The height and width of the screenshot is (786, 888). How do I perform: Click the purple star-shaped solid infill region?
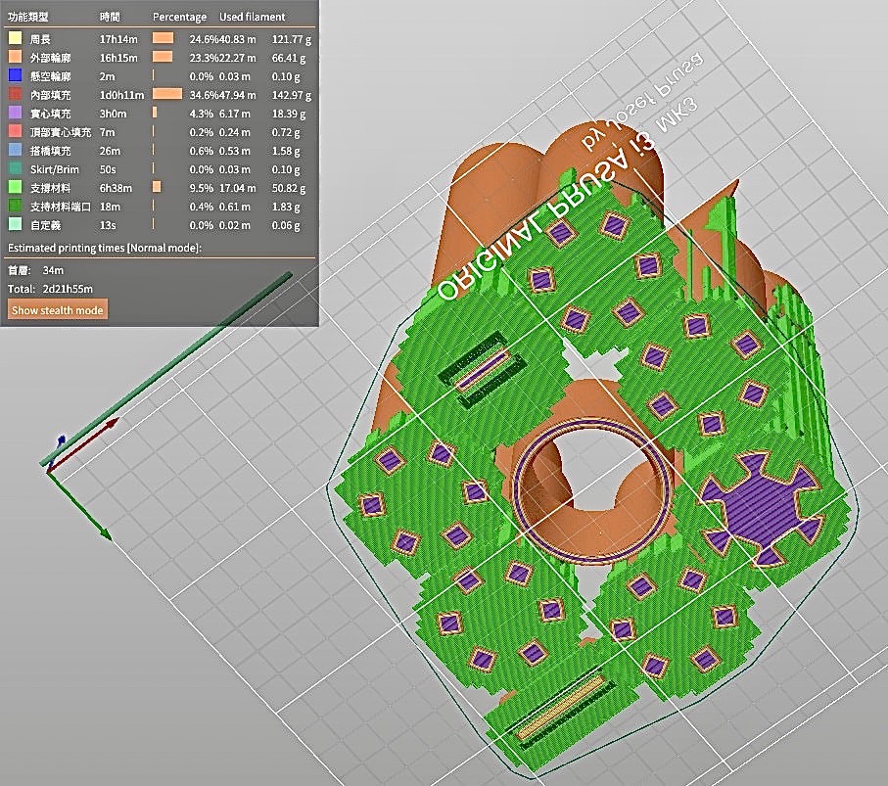pos(760,507)
